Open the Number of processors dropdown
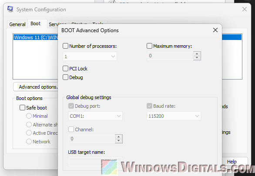 click(90, 56)
